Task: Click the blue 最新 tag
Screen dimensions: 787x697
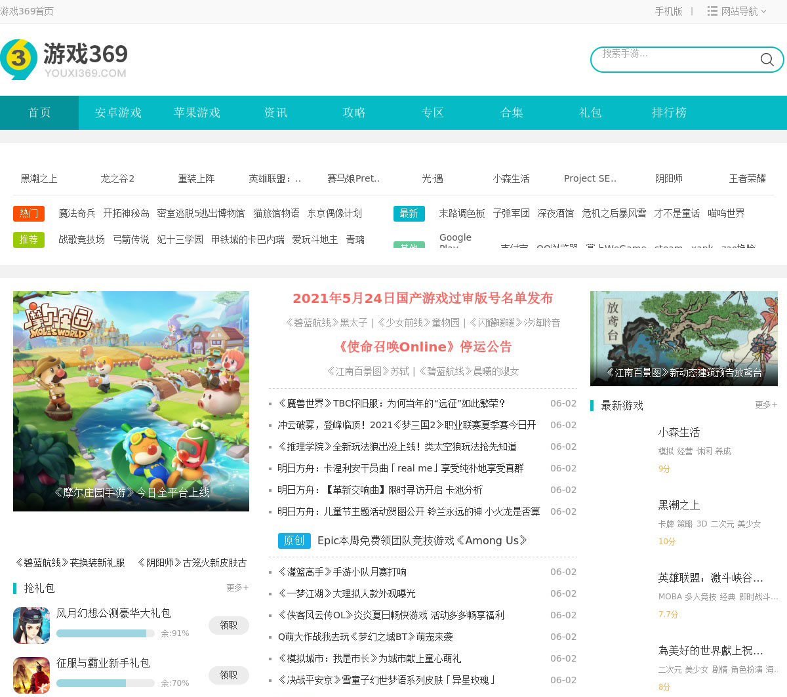Action: [x=409, y=213]
